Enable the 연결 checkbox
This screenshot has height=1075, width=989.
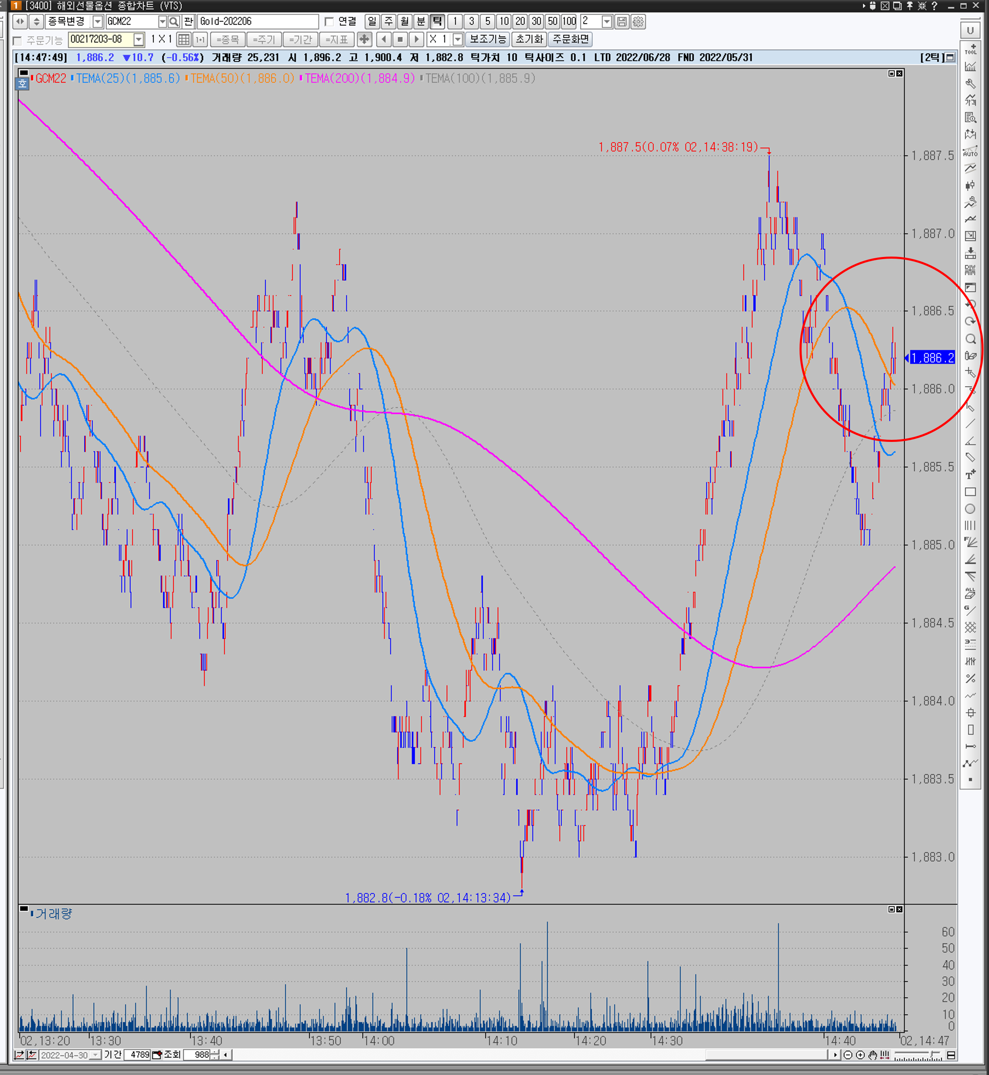[x=329, y=21]
